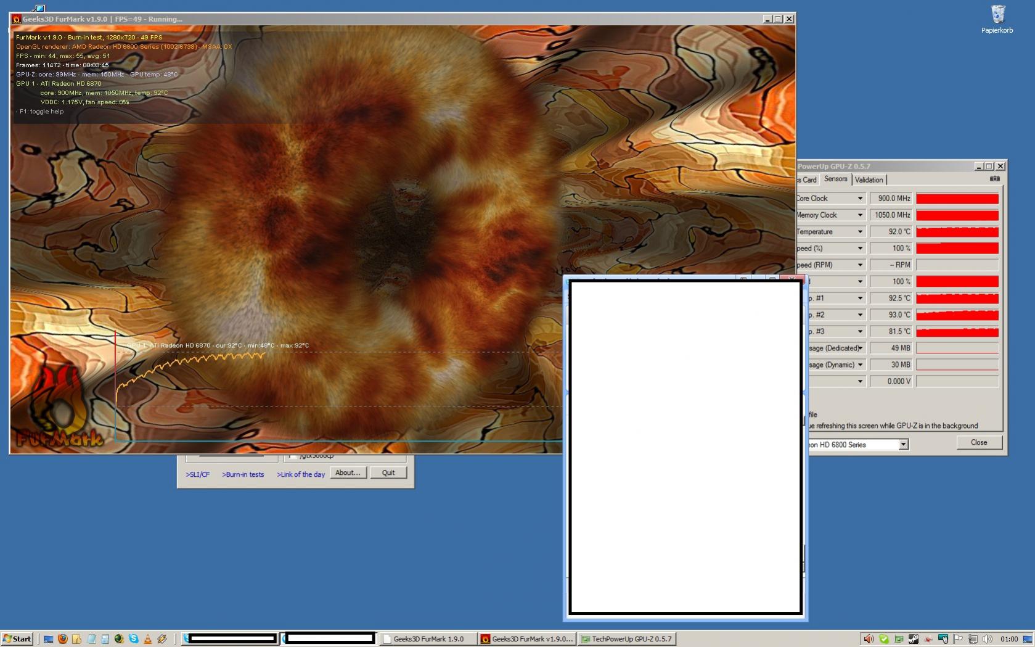The height and width of the screenshot is (647, 1035).
Task: Switch to the Graphics Card tab in GPU-Z
Action: coord(808,179)
